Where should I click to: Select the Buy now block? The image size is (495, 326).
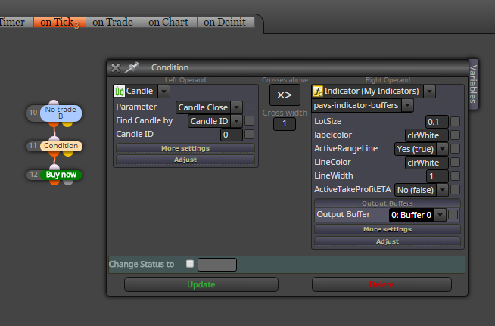tap(61, 175)
